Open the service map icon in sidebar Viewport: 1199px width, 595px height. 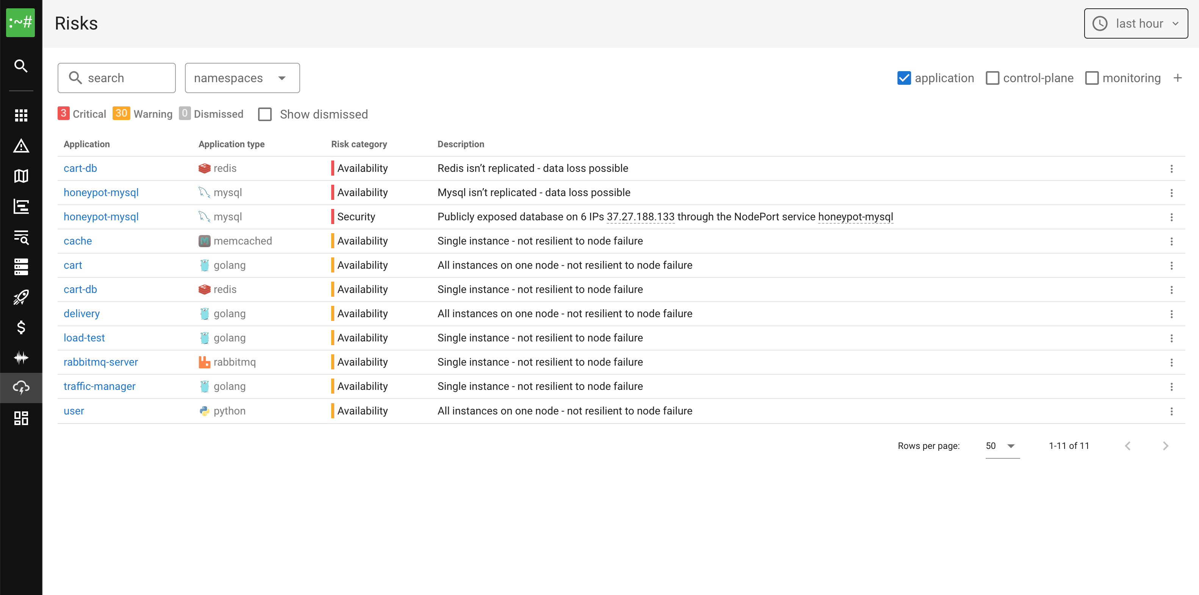click(21, 176)
